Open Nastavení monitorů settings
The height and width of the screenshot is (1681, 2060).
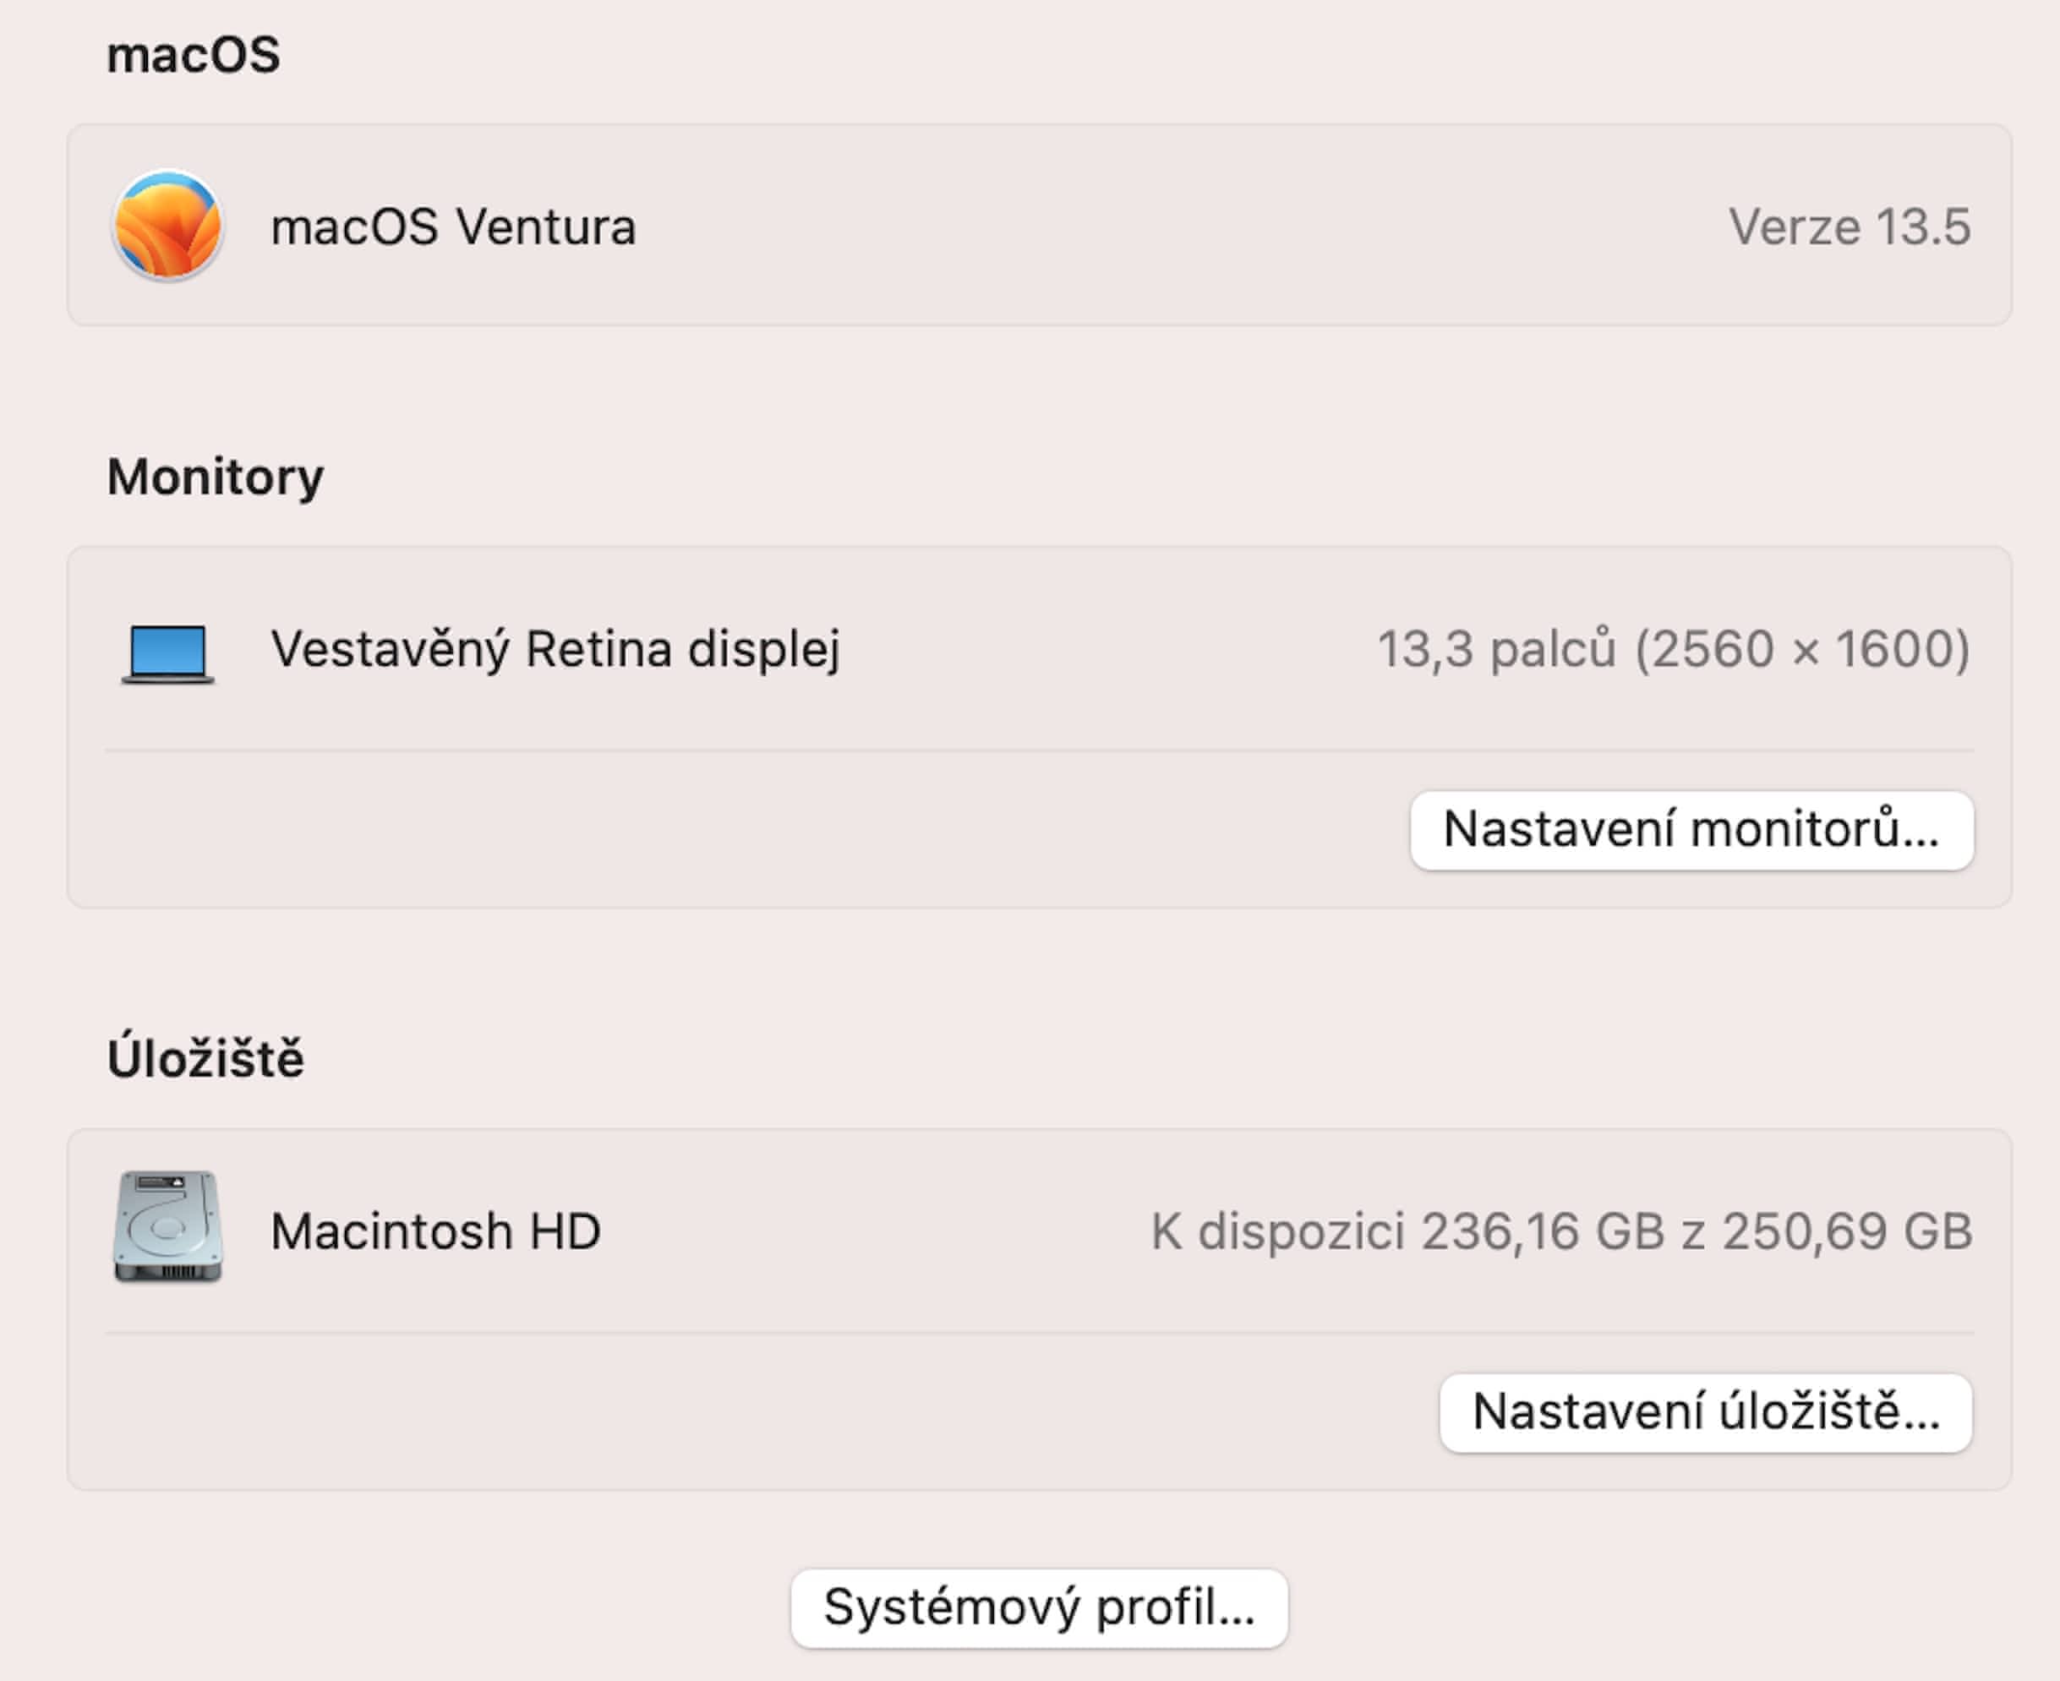1691,830
